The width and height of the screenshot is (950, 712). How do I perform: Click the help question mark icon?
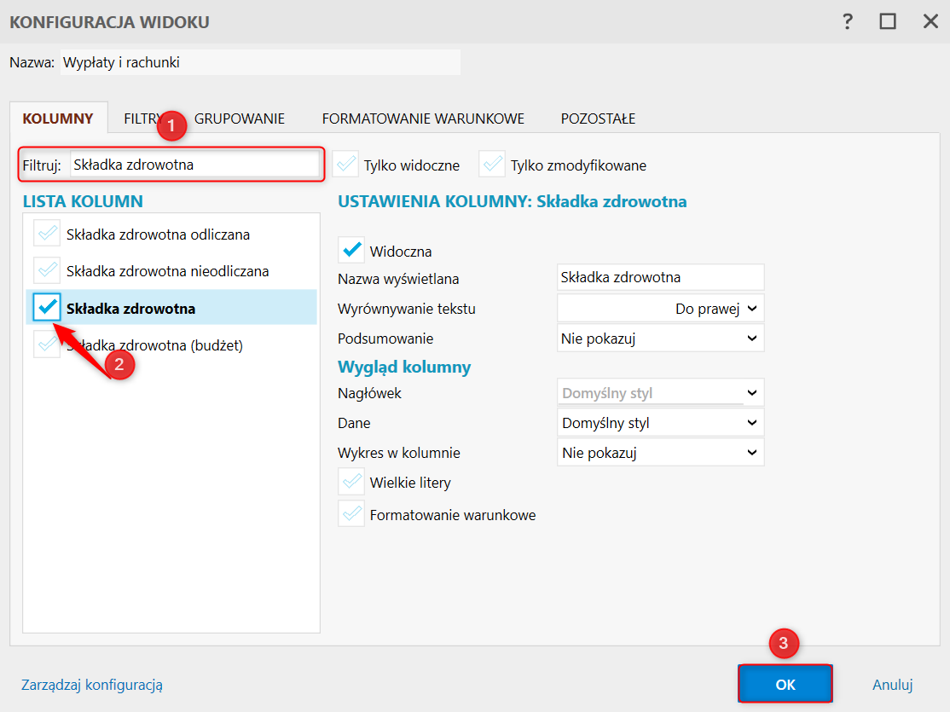tap(847, 21)
